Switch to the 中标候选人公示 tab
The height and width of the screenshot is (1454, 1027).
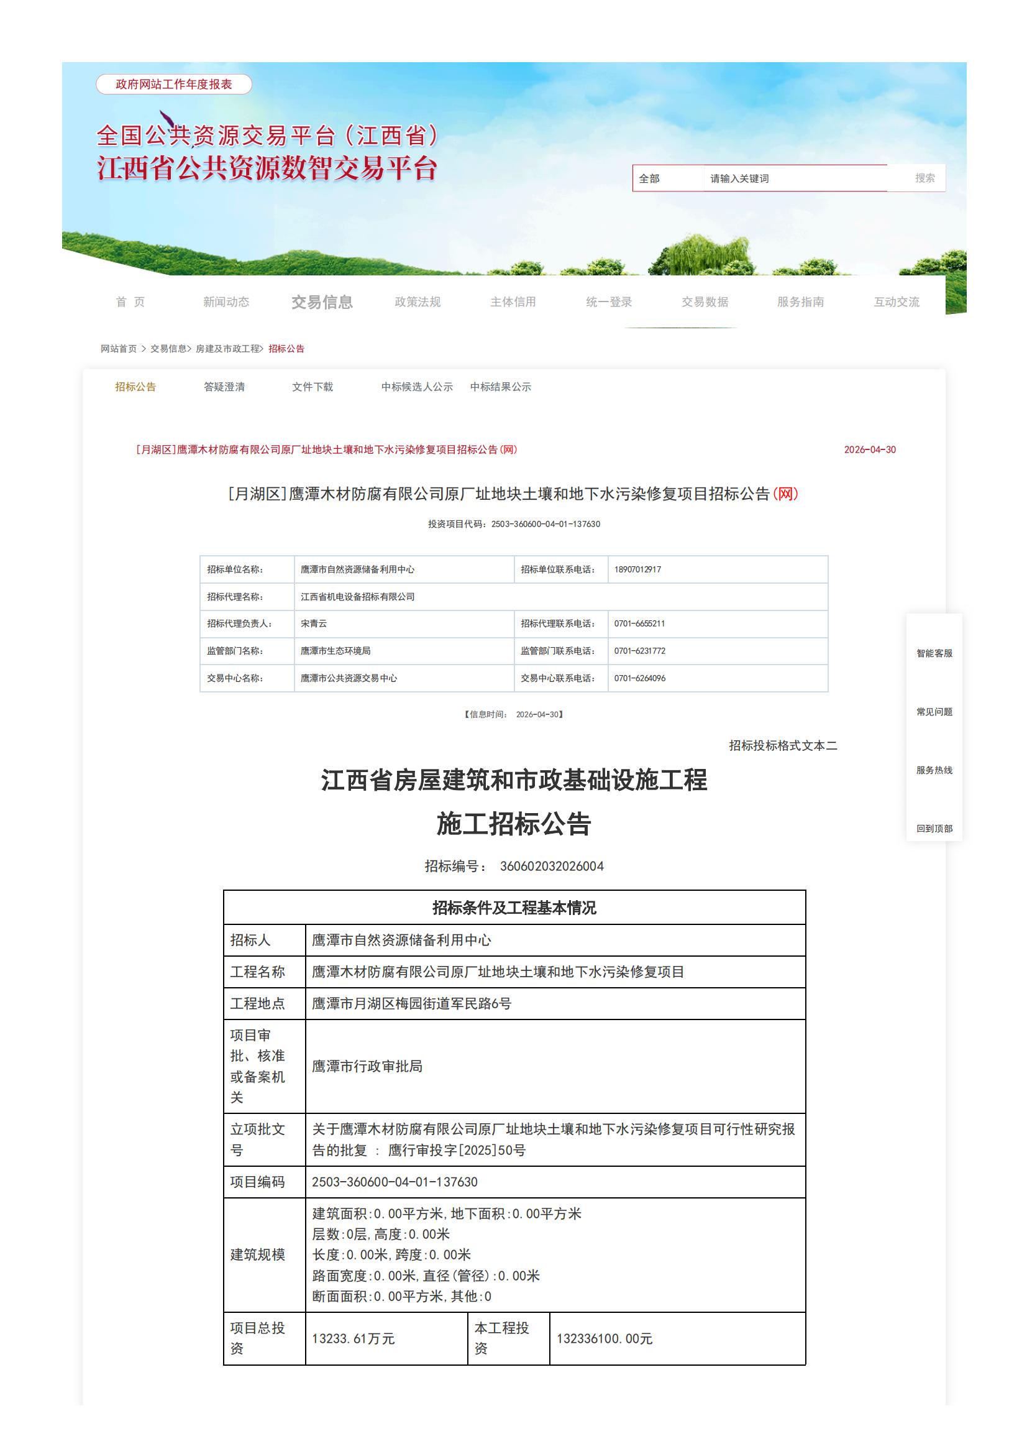[x=417, y=387]
